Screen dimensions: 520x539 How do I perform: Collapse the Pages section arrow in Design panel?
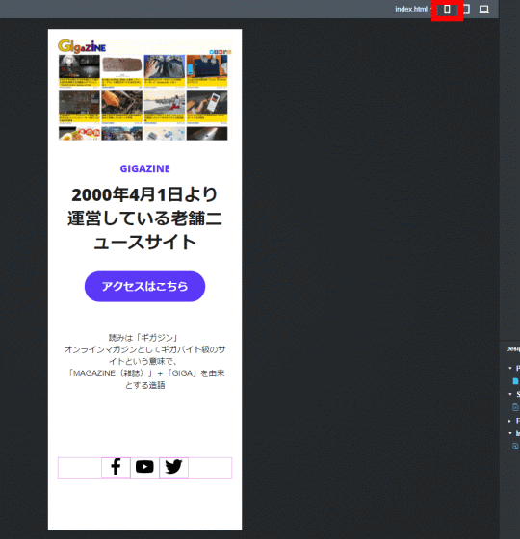(510, 368)
